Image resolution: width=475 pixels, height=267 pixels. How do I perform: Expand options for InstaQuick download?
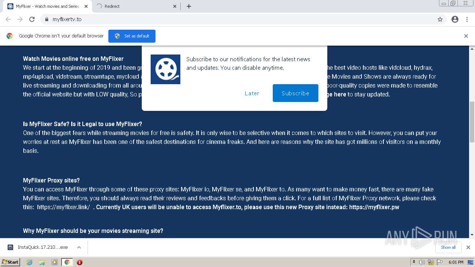click(79, 247)
